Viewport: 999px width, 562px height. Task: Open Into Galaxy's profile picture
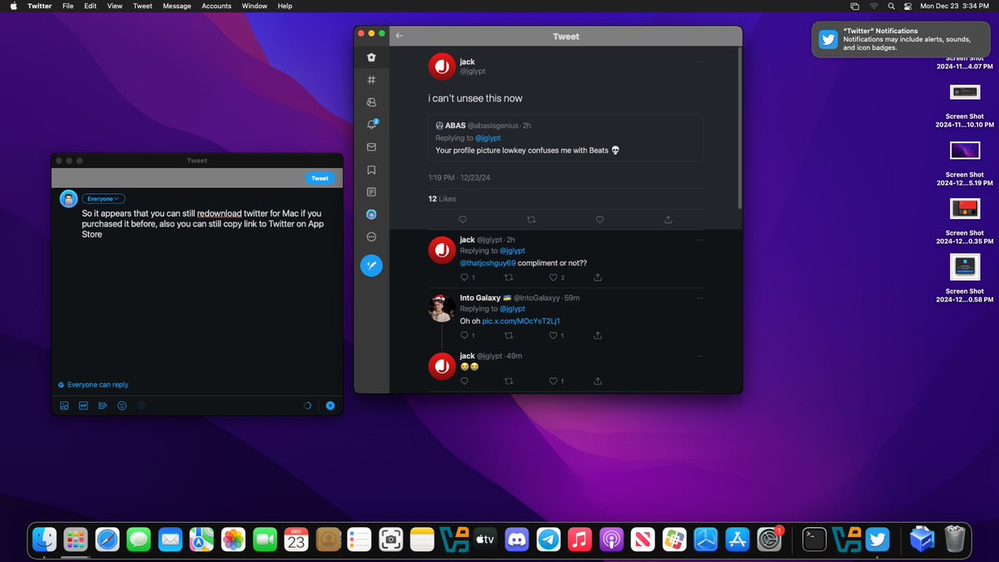441,307
